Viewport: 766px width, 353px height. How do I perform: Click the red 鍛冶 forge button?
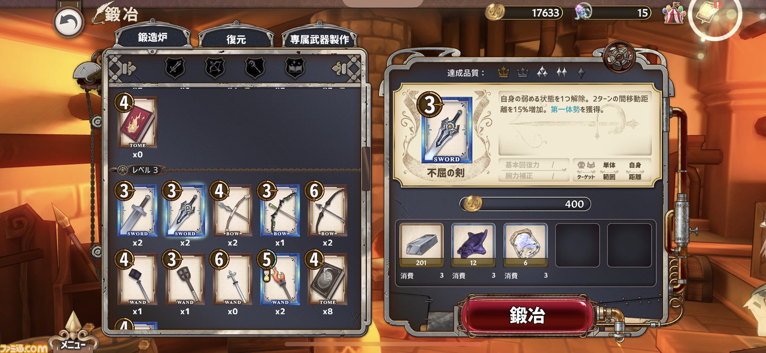tap(527, 316)
